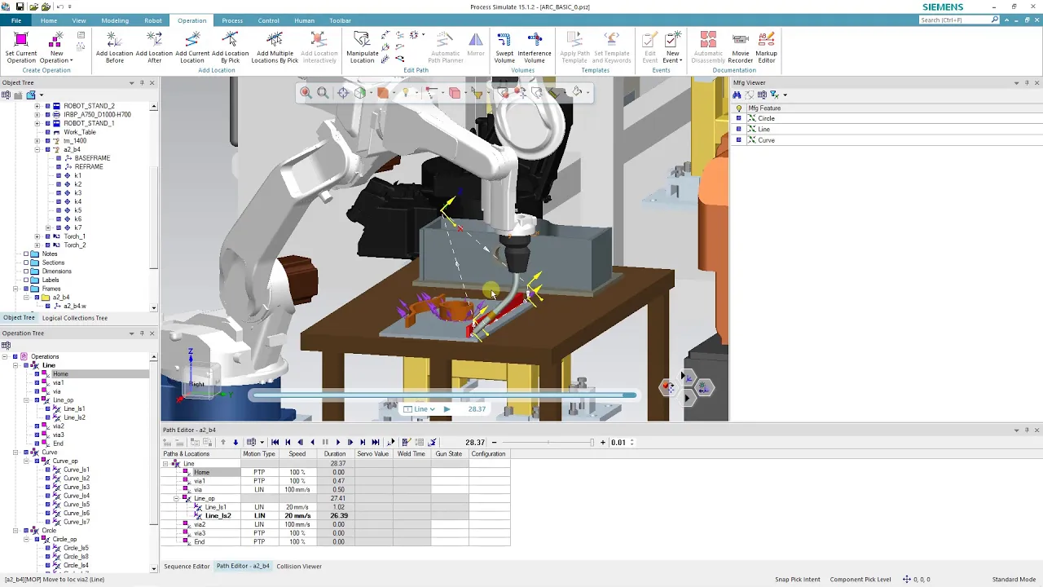
Task: Toggle the Dimensions folder display checkbox
Action: tap(26, 271)
